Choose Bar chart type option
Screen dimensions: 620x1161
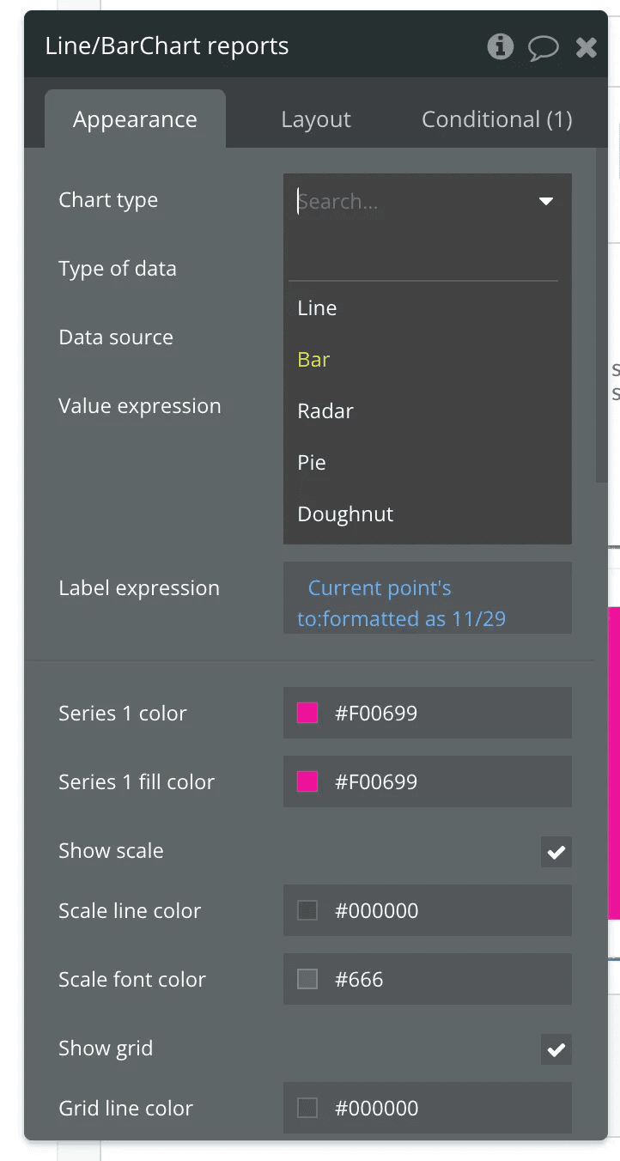tap(313, 360)
